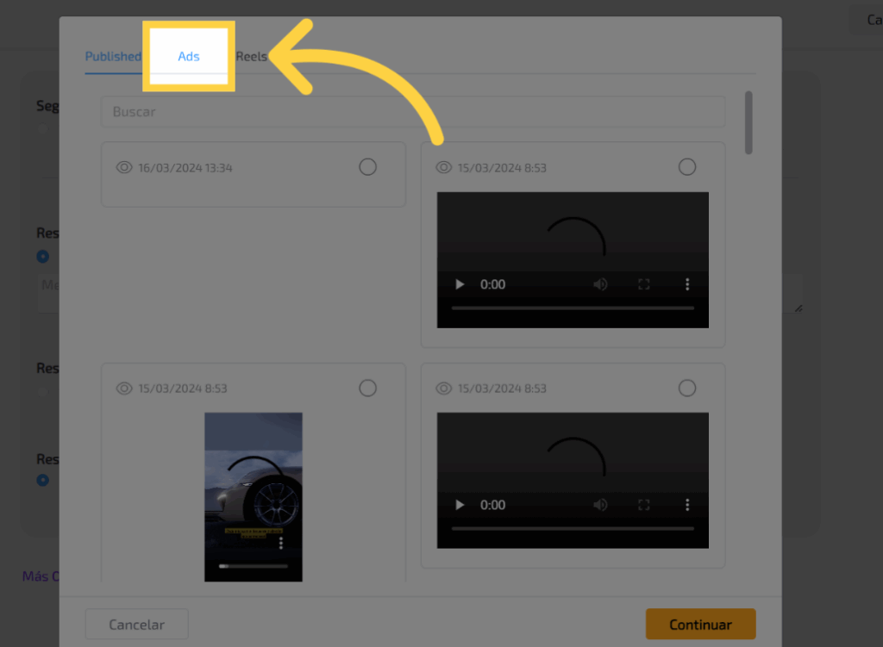The image size is (883, 647).
Task: Mute the lower-right video's speaker icon
Action: pyautogui.click(x=600, y=505)
